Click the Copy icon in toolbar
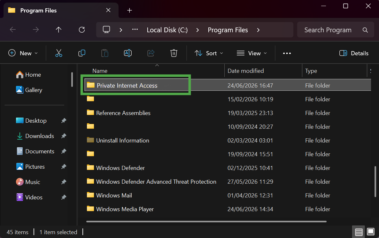The image size is (379, 238). pyautogui.click(x=82, y=53)
